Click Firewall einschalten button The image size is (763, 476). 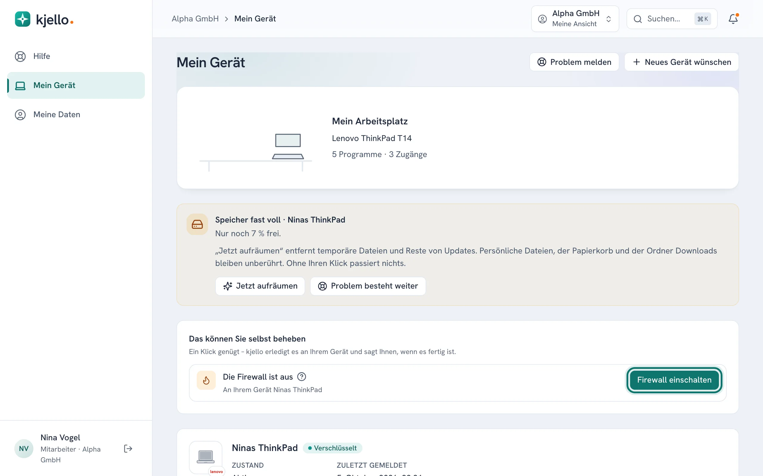(674, 380)
